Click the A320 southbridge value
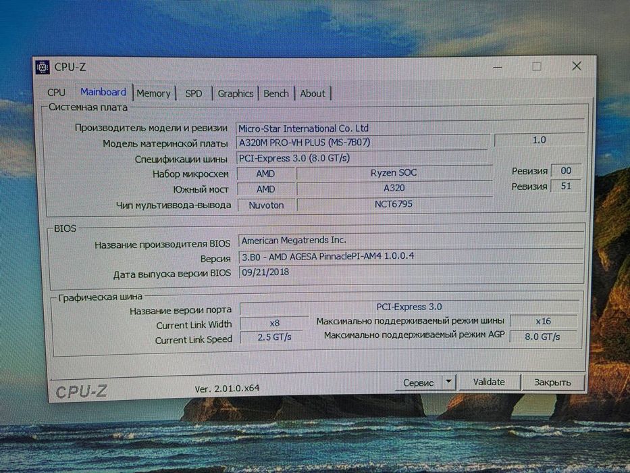The width and height of the screenshot is (630, 473). pyautogui.click(x=394, y=189)
